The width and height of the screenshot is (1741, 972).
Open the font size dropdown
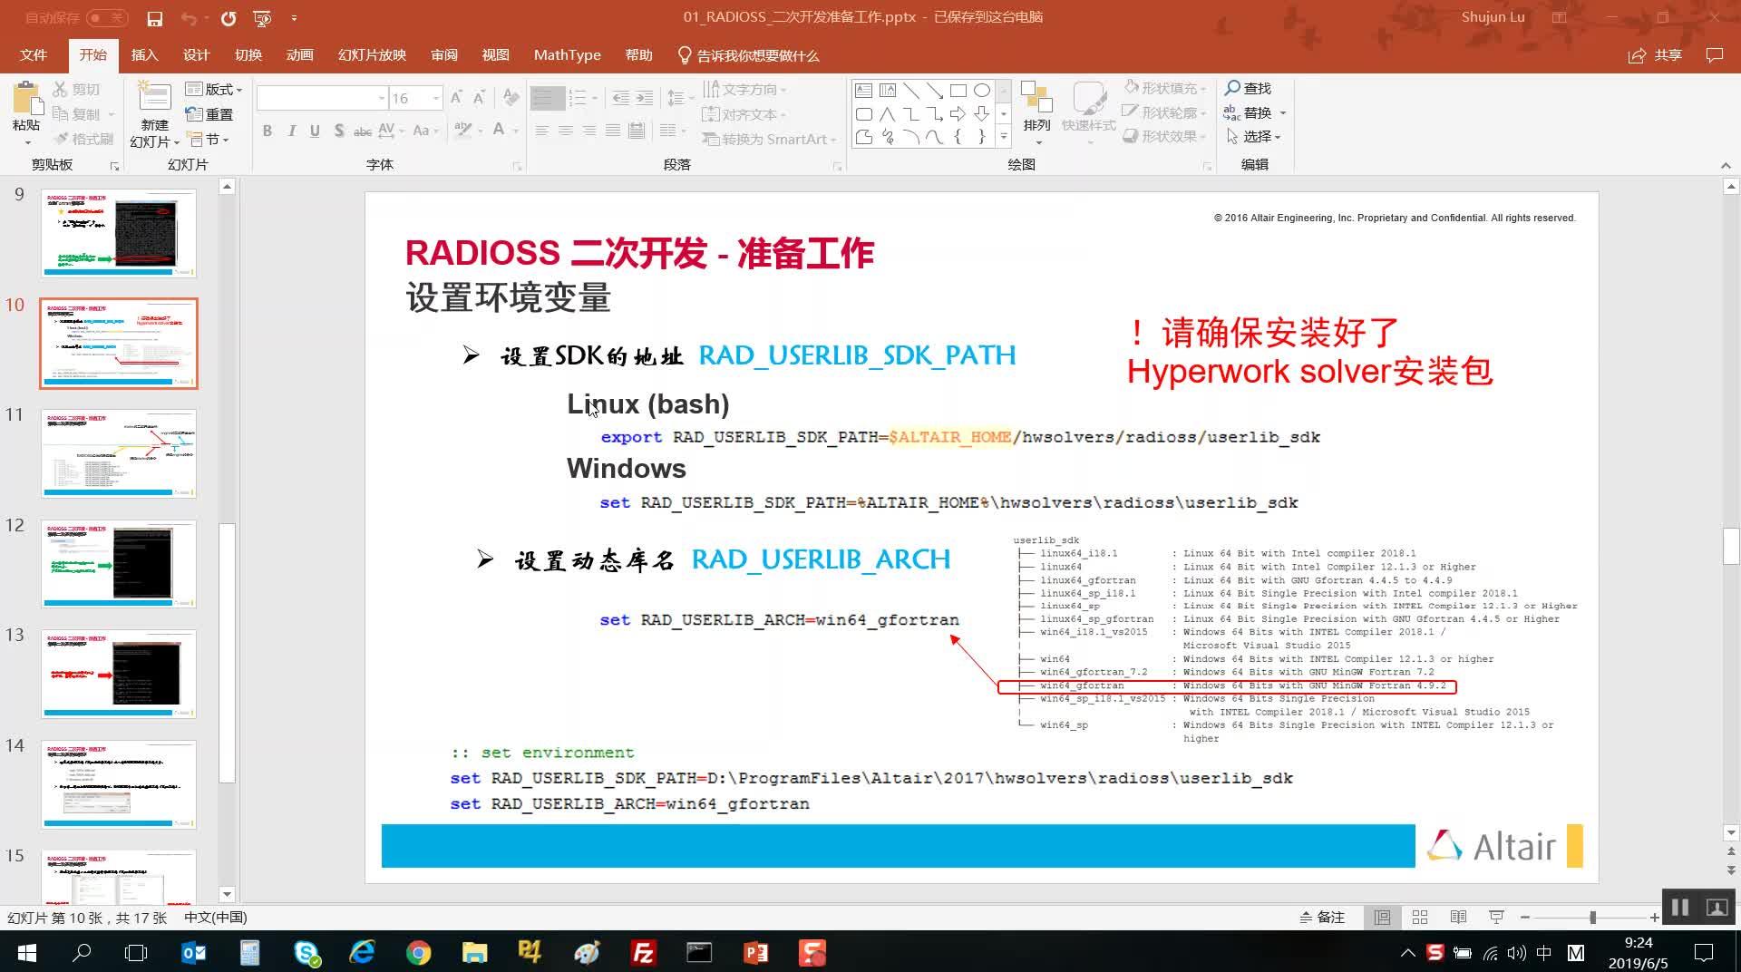pyautogui.click(x=436, y=97)
